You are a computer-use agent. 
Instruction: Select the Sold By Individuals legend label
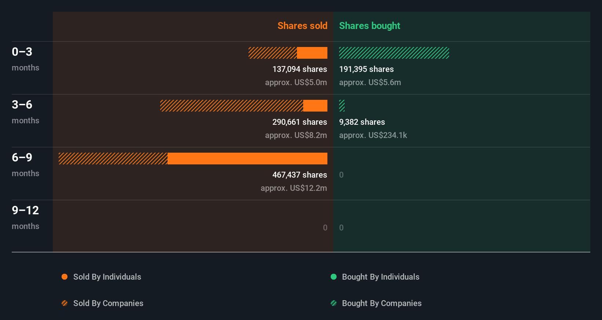coord(107,277)
